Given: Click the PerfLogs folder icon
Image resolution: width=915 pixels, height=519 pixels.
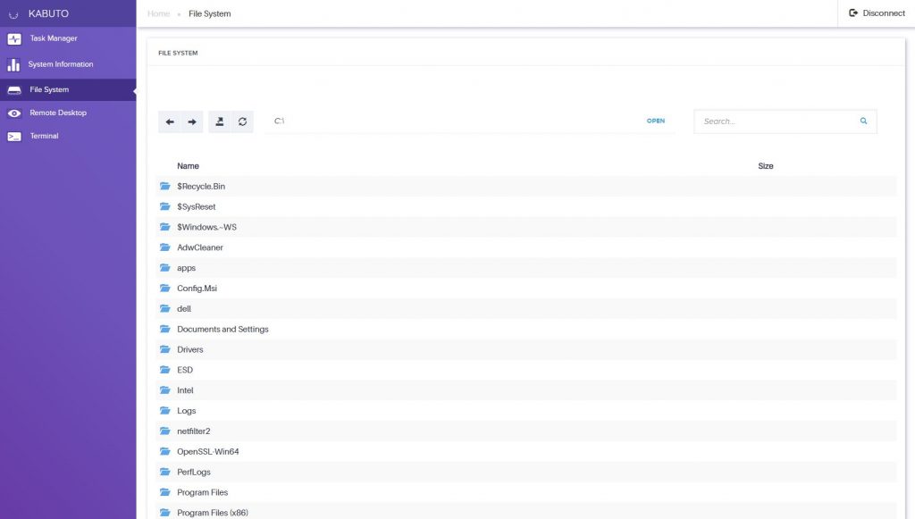Looking at the screenshot, I should point(165,472).
